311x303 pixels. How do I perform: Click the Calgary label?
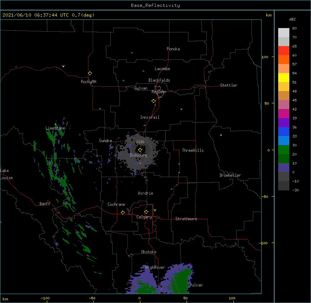coord(144,217)
